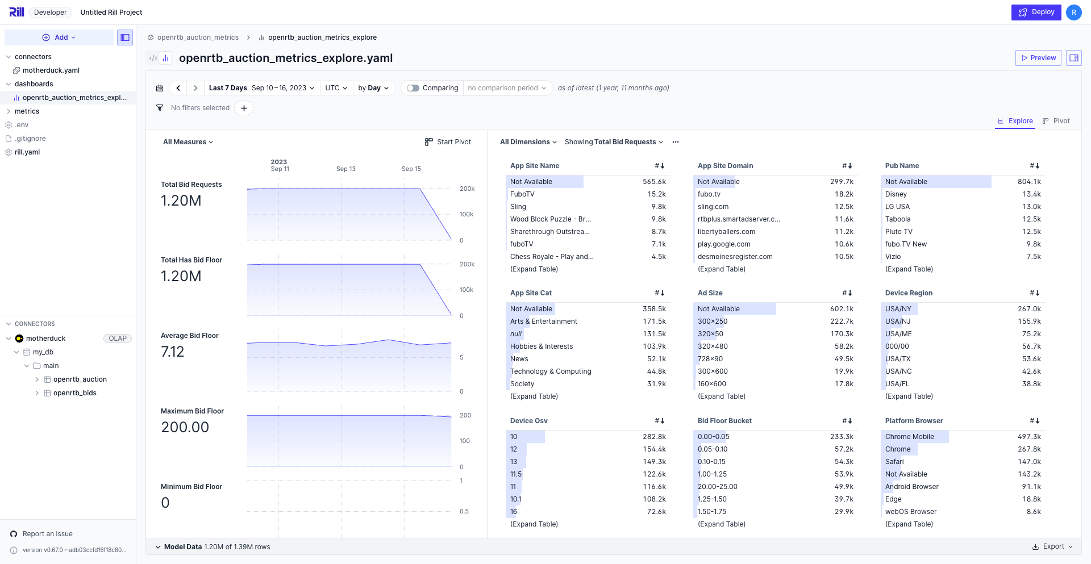Click the sidebar collapse panel icon

click(125, 37)
